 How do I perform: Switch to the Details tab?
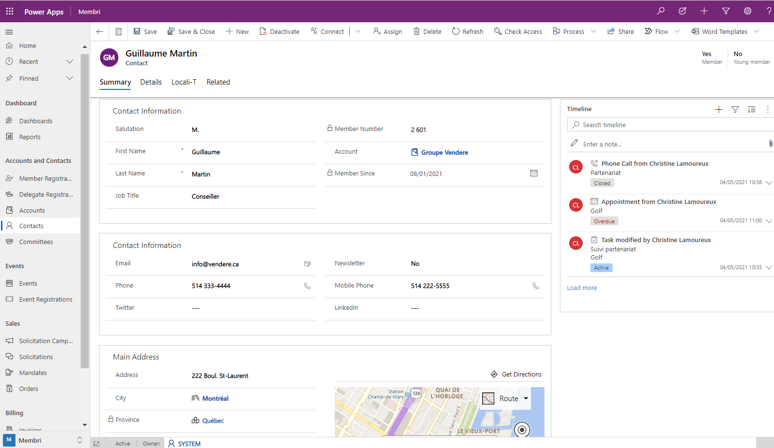click(x=151, y=82)
